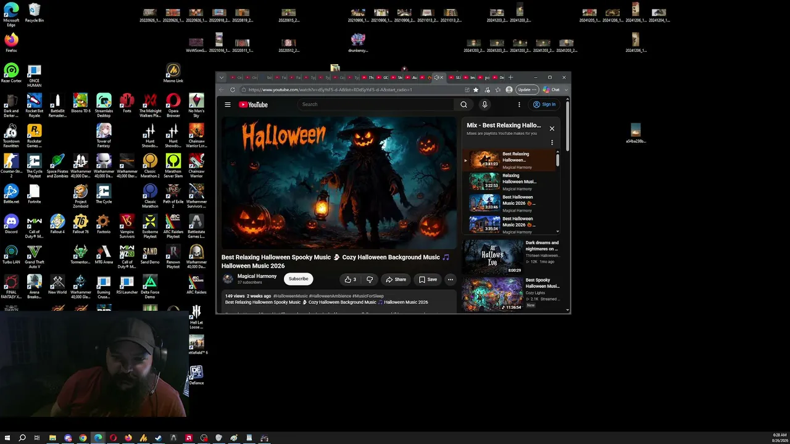Launch Forts desktop shortcut

127,104
